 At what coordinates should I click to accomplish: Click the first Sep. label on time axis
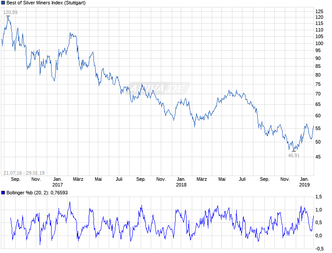point(16,179)
